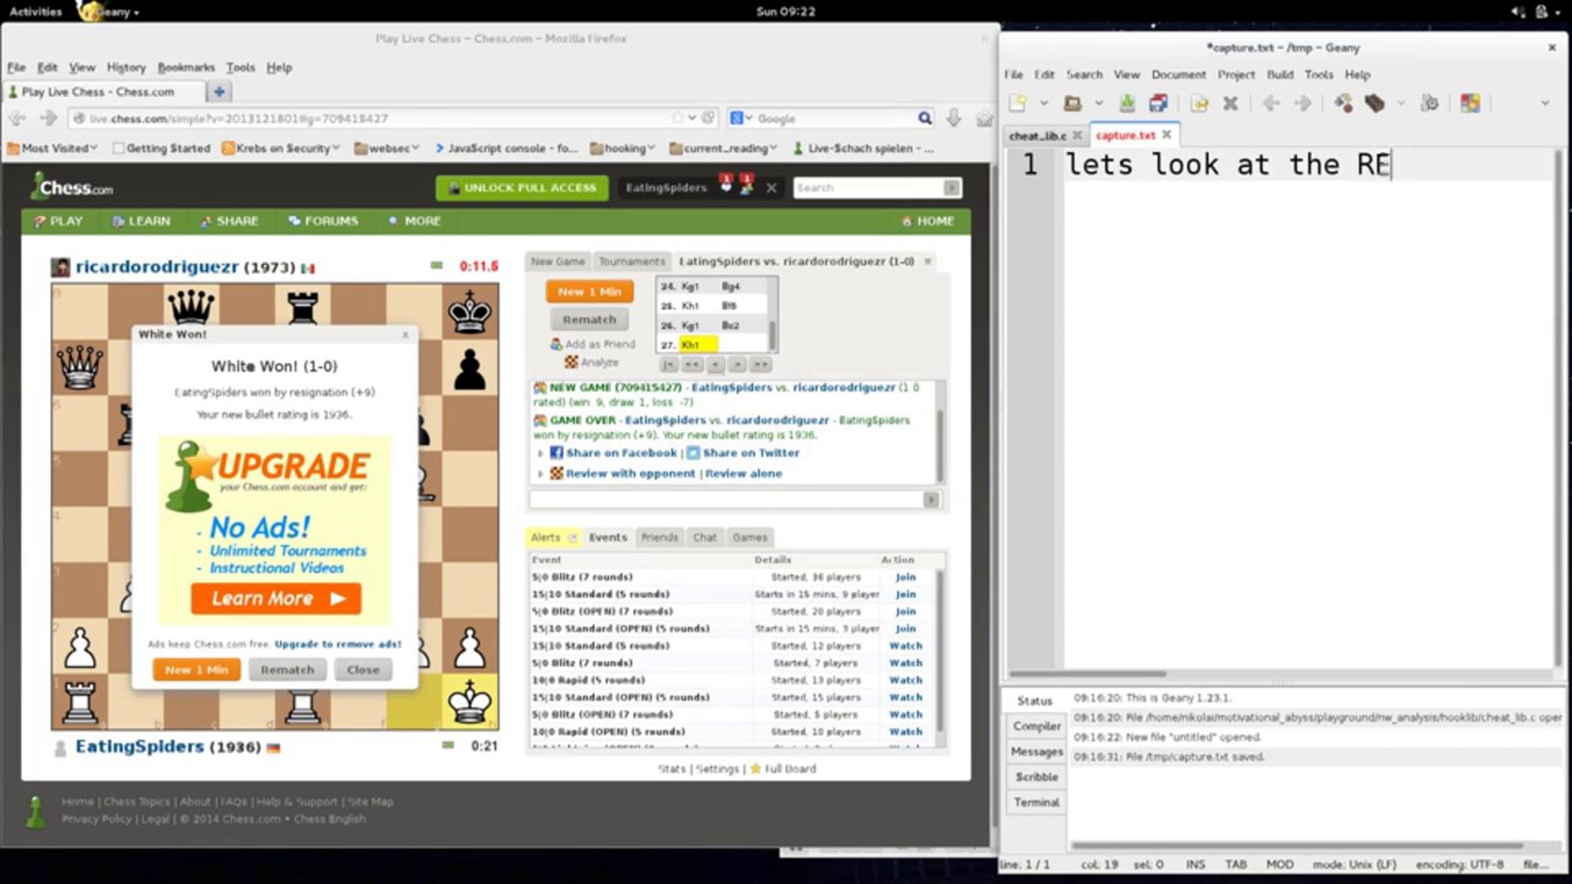The width and height of the screenshot is (1572, 884).
Task: Submit the Chess.com site search arrow
Action: pos(952,188)
